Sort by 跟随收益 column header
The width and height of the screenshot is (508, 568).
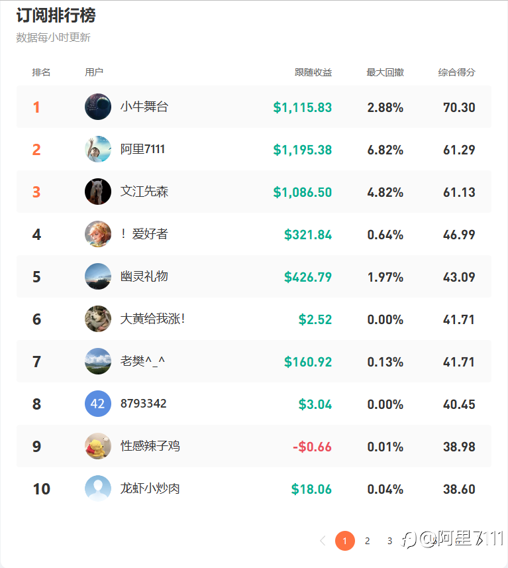tap(313, 72)
